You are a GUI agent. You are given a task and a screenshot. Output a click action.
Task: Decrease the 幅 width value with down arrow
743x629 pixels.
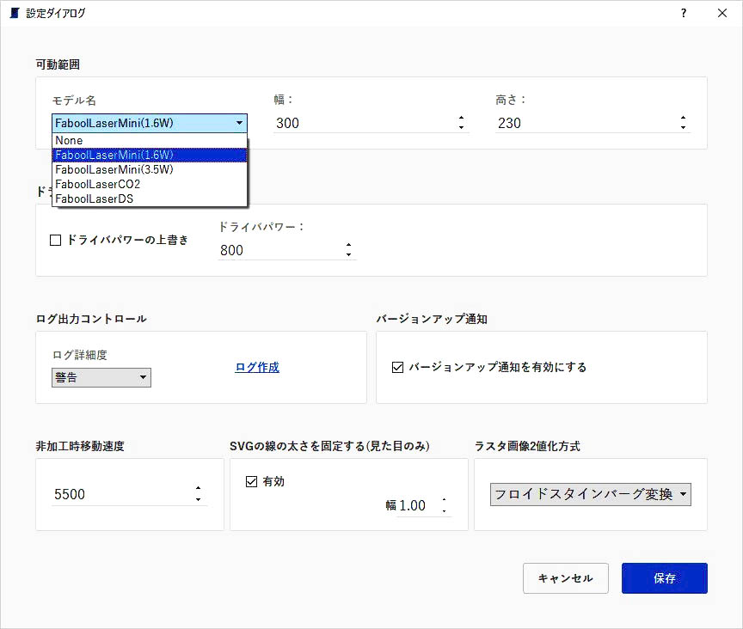coord(462,128)
